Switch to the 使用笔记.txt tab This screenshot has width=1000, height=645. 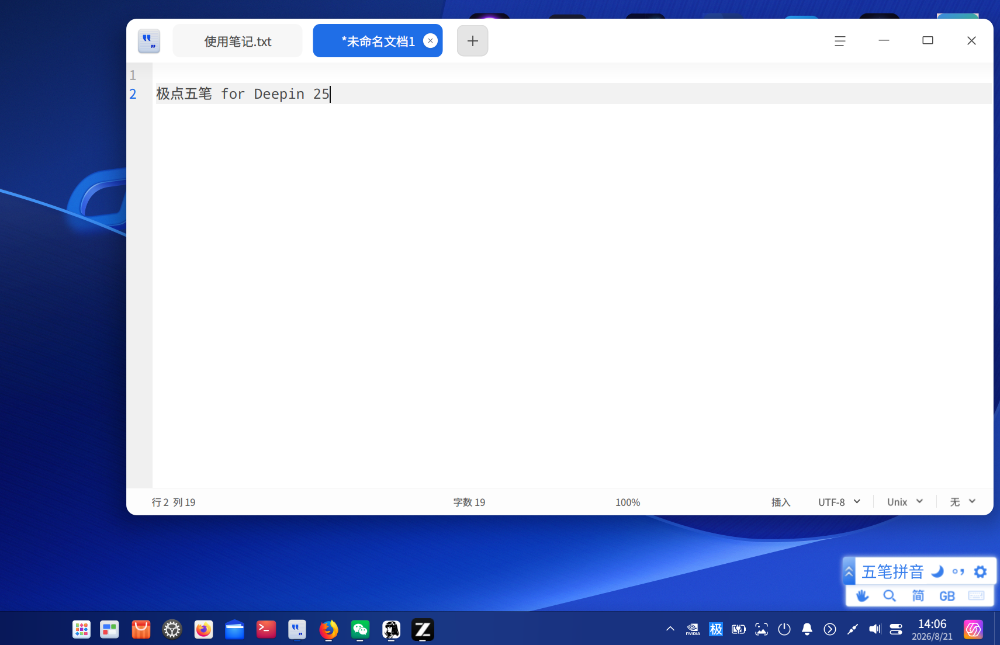[x=237, y=41]
